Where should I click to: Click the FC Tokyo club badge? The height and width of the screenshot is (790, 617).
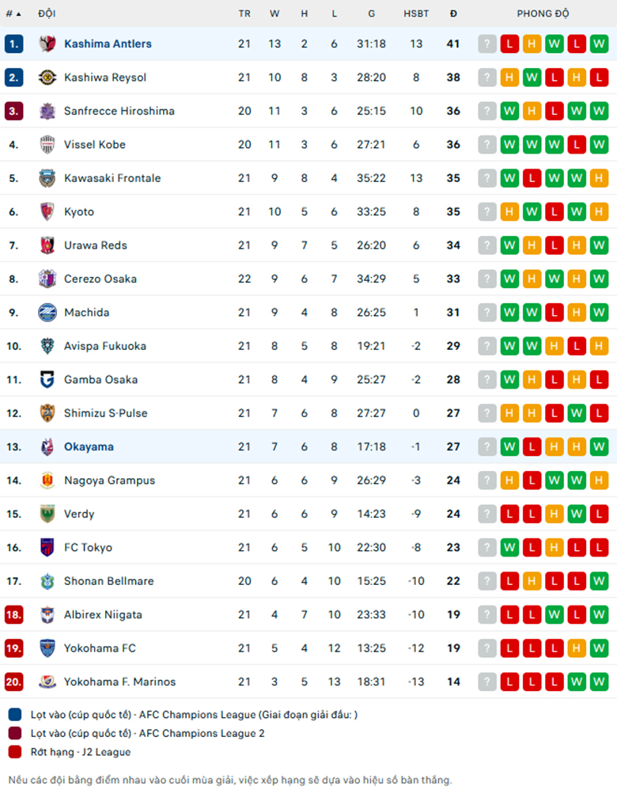click(47, 547)
